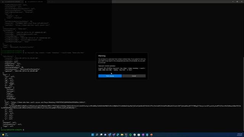Image resolution: width=244 pixels, height=137 pixels.
Task: Cancel the multi-line paste warning
Action: pyautogui.click(x=134, y=76)
